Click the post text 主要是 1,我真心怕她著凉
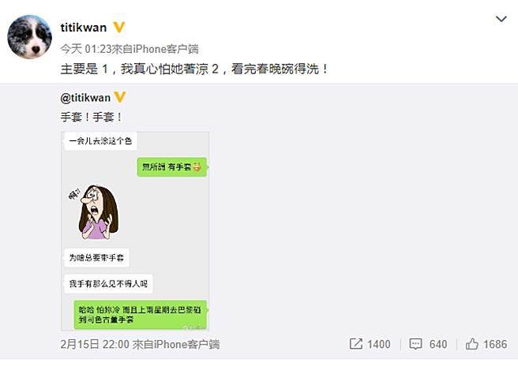Viewport: 518px width, 366px height. tap(134, 69)
